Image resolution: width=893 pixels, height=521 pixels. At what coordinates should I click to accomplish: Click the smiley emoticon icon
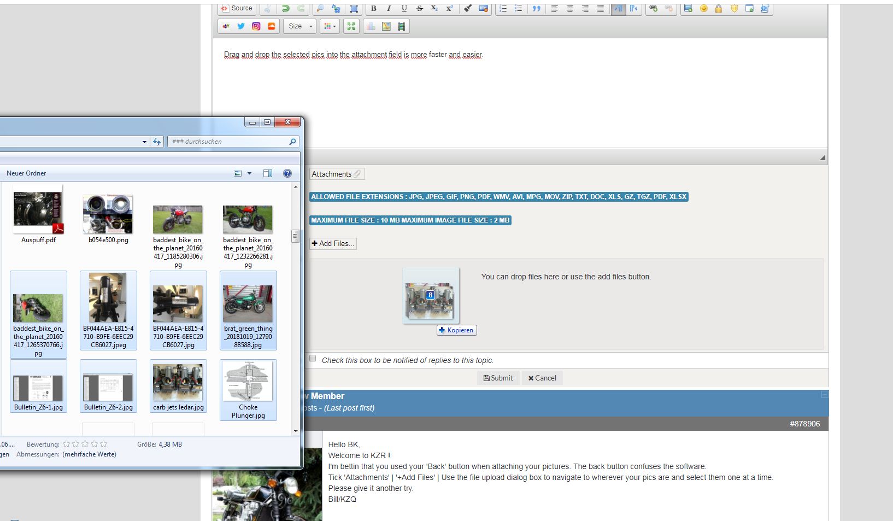click(703, 9)
